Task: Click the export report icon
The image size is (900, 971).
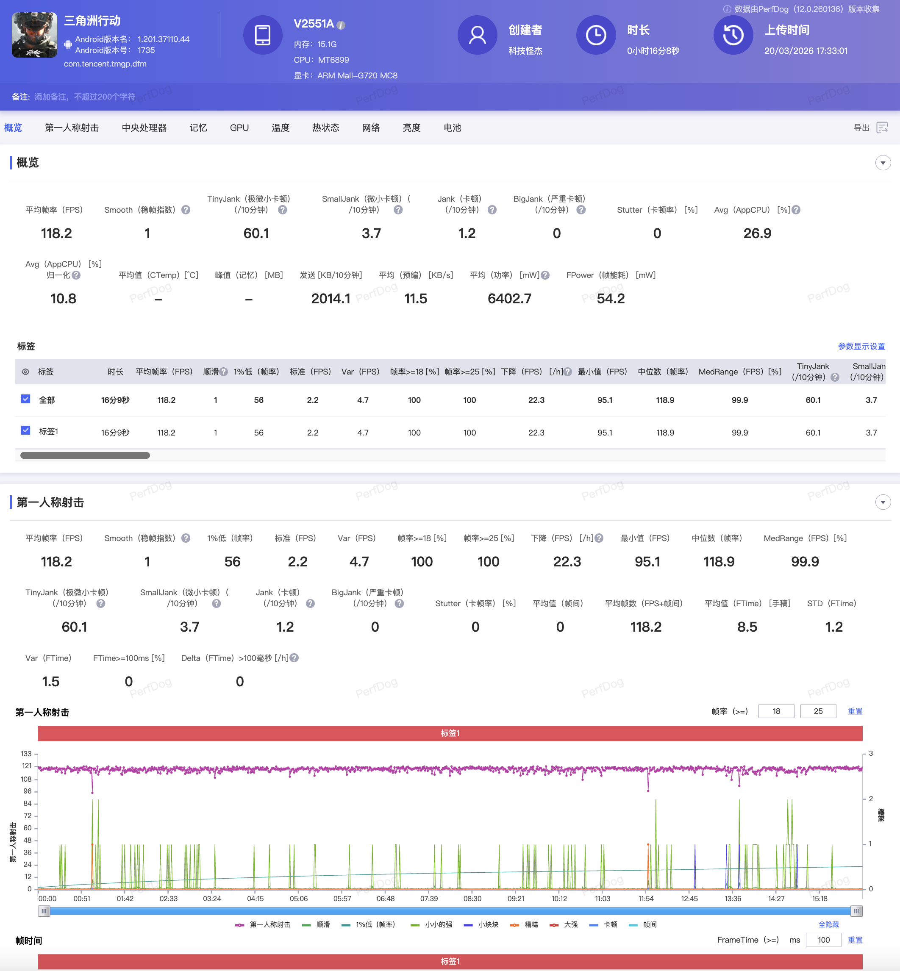Action: tap(882, 128)
